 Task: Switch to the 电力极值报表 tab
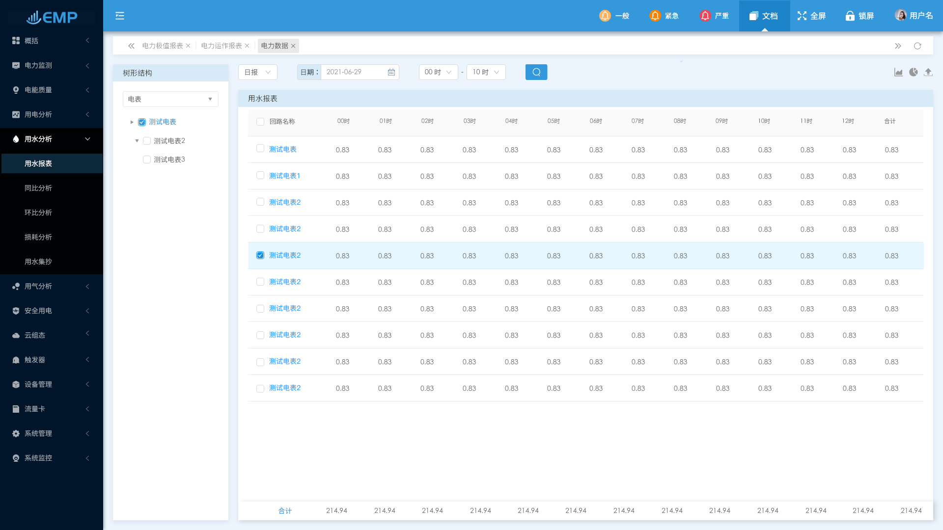point(162,46)
